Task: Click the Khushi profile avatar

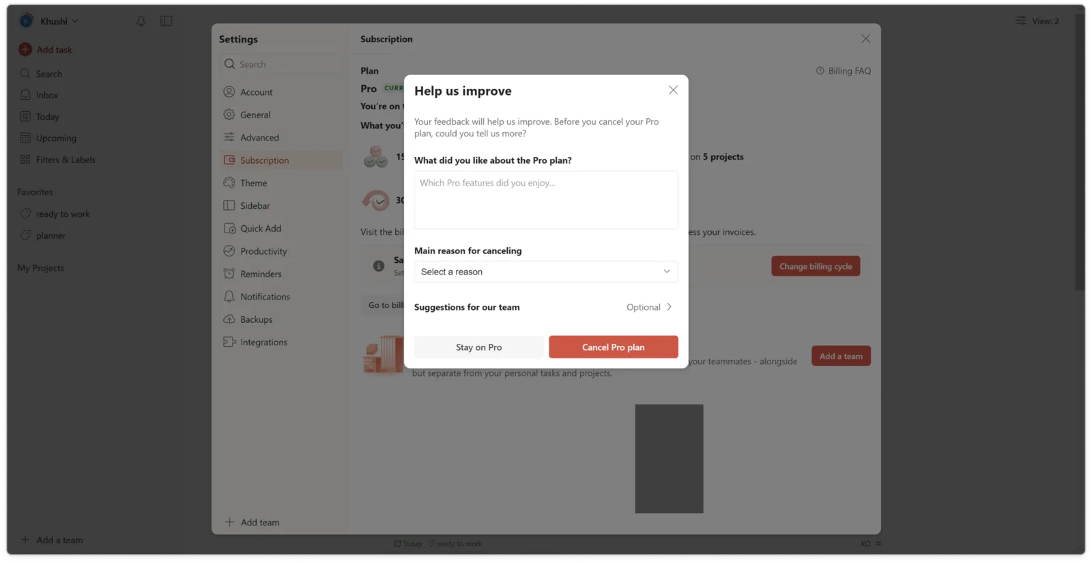Action: click(26, 21)
